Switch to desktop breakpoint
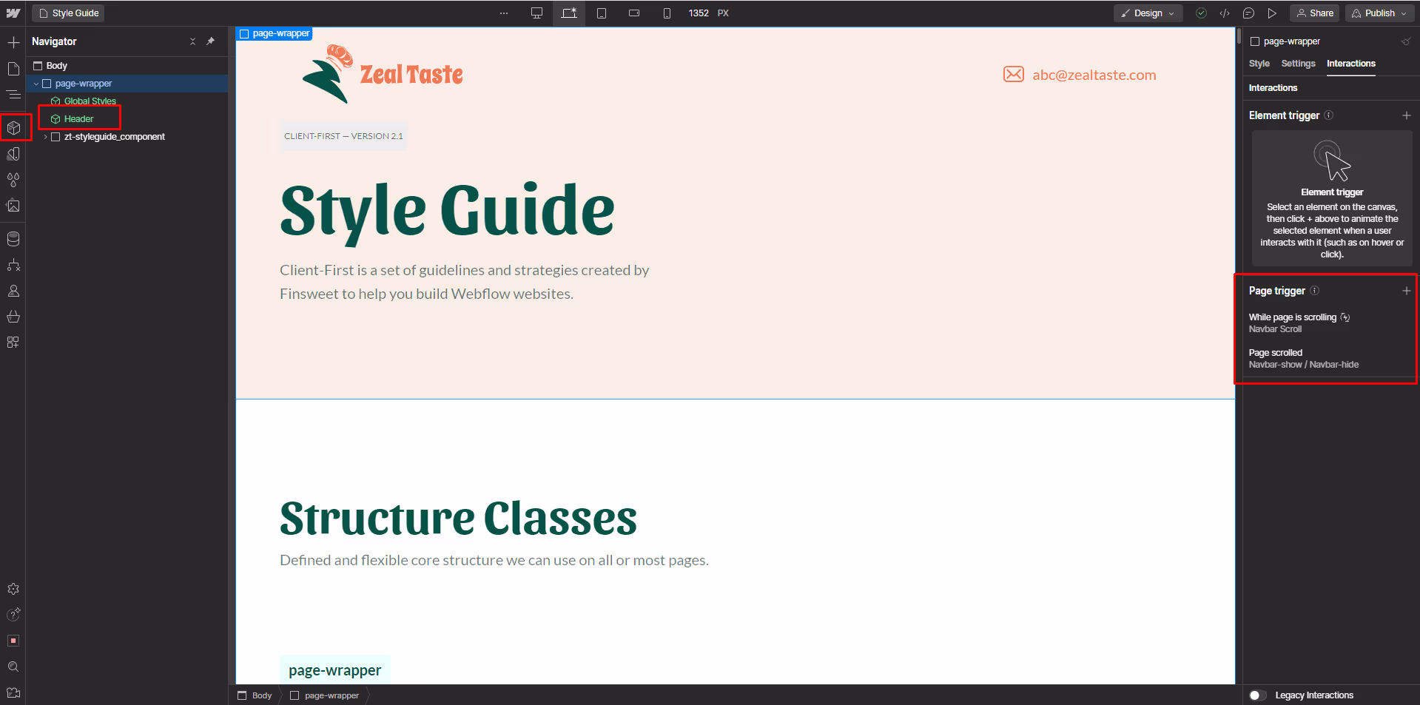The width and height of the screenshot is (1420, 705). coord(536,13)
